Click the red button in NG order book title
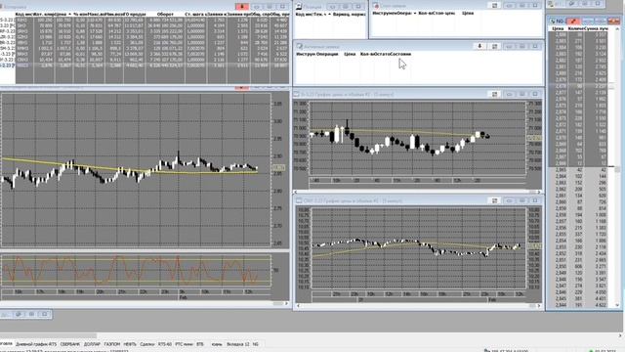 tap(573, 21)
